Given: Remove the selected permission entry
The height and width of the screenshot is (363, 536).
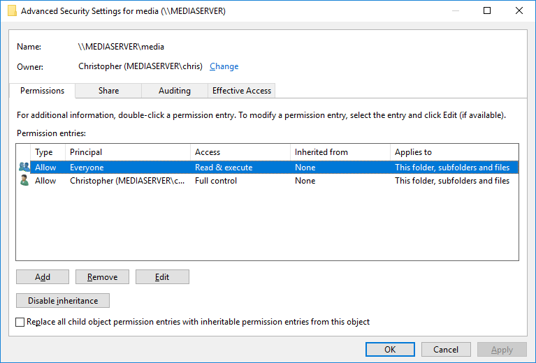Looking at the screenshot, I should pyautogui.click(x=102, y=277).
